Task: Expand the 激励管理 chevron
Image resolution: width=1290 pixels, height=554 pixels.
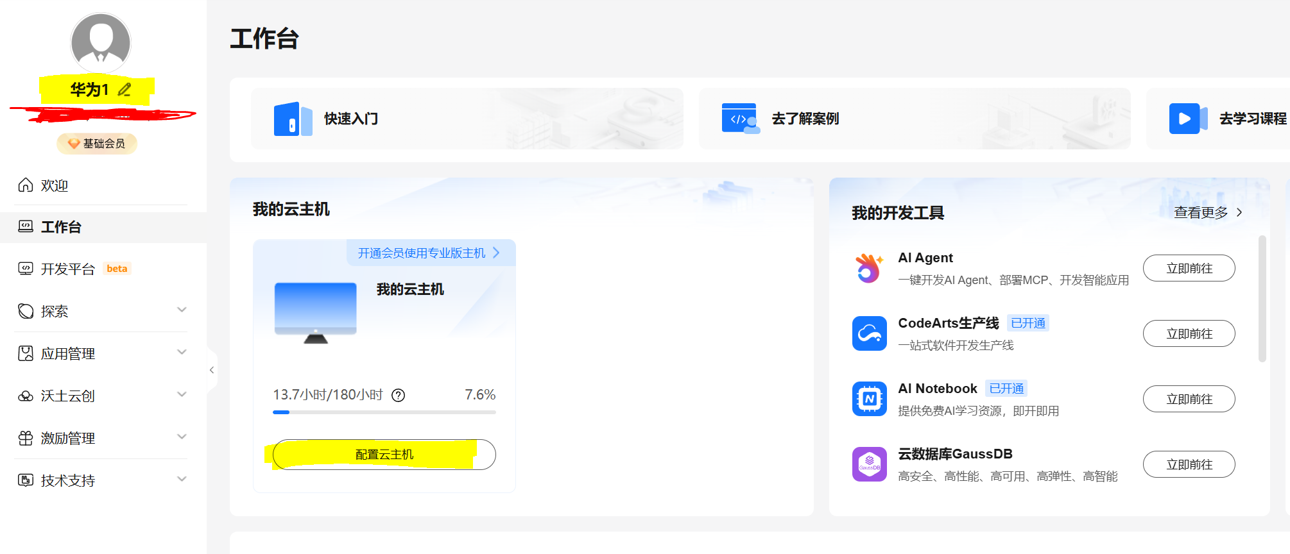Action: [x=182, y=437]
